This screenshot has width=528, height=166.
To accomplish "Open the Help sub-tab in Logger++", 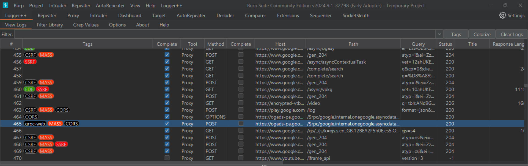I will [164, 25].
